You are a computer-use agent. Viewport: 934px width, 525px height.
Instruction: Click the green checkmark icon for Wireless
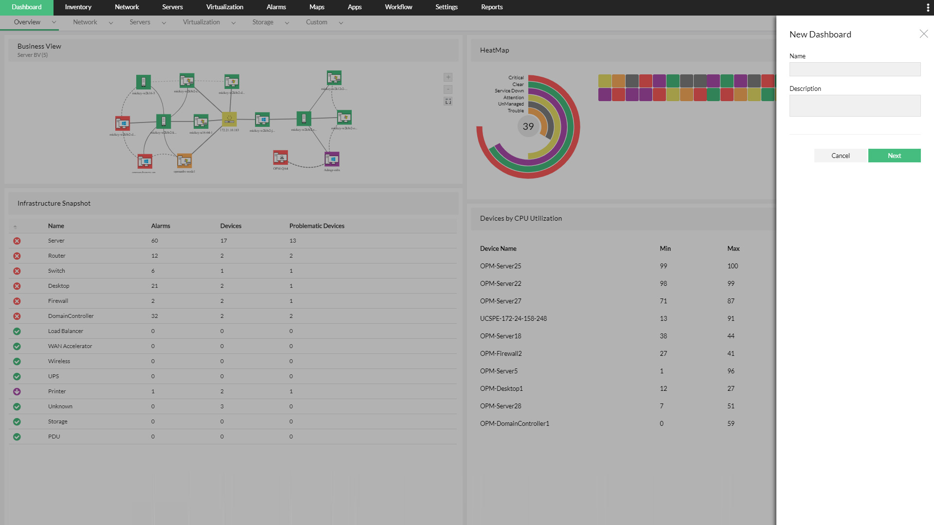(18, 361)
